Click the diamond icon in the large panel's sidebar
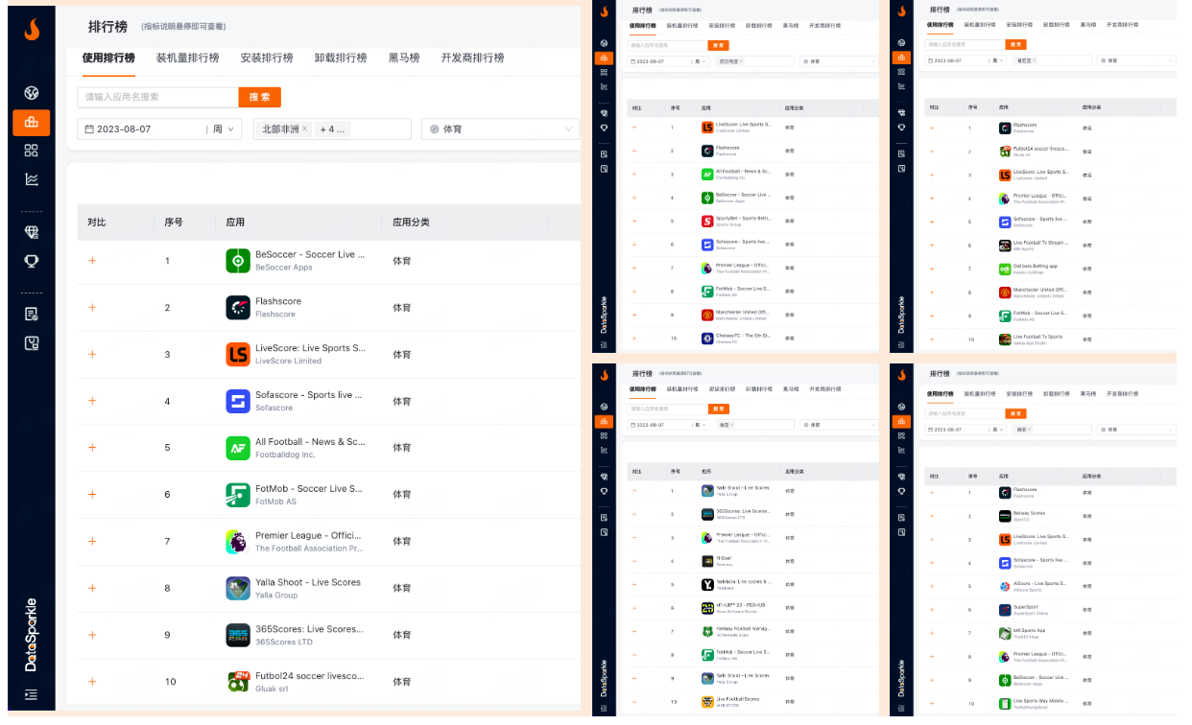 [x=32, y=232]
